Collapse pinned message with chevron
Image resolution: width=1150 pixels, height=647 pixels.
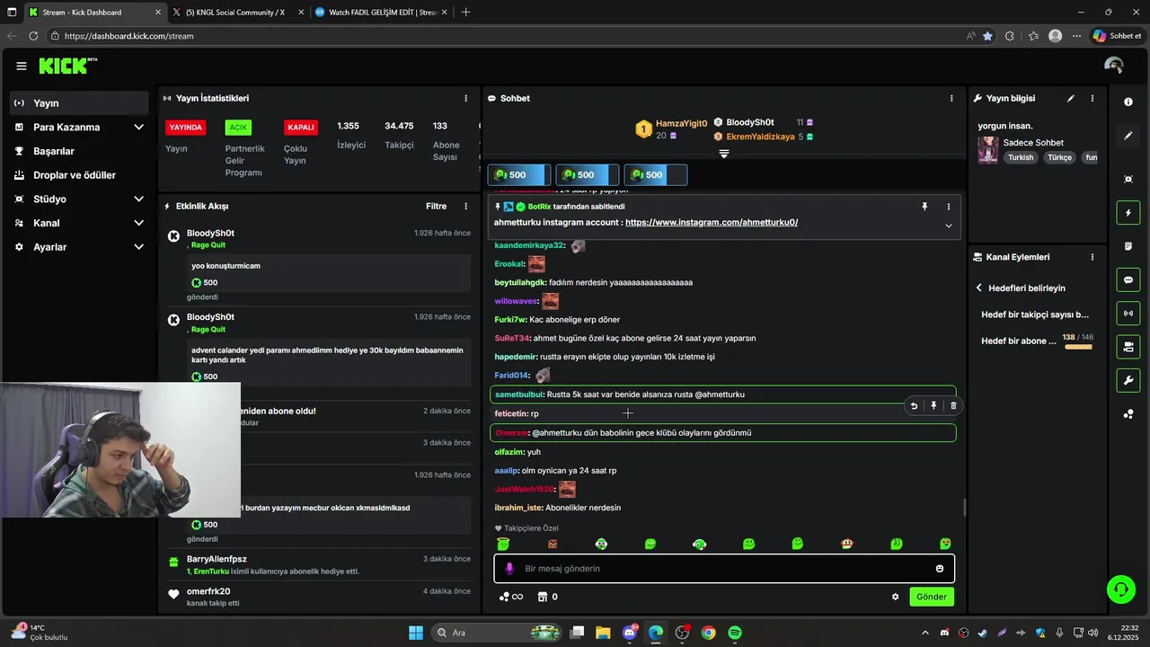pos(948,226)
